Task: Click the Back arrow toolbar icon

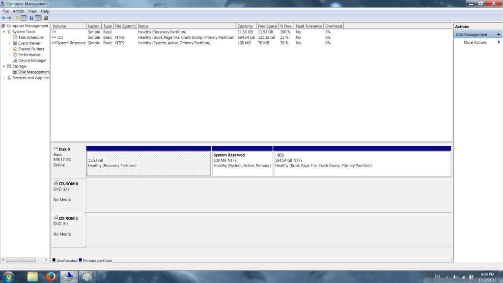Action: pos(3,18)
